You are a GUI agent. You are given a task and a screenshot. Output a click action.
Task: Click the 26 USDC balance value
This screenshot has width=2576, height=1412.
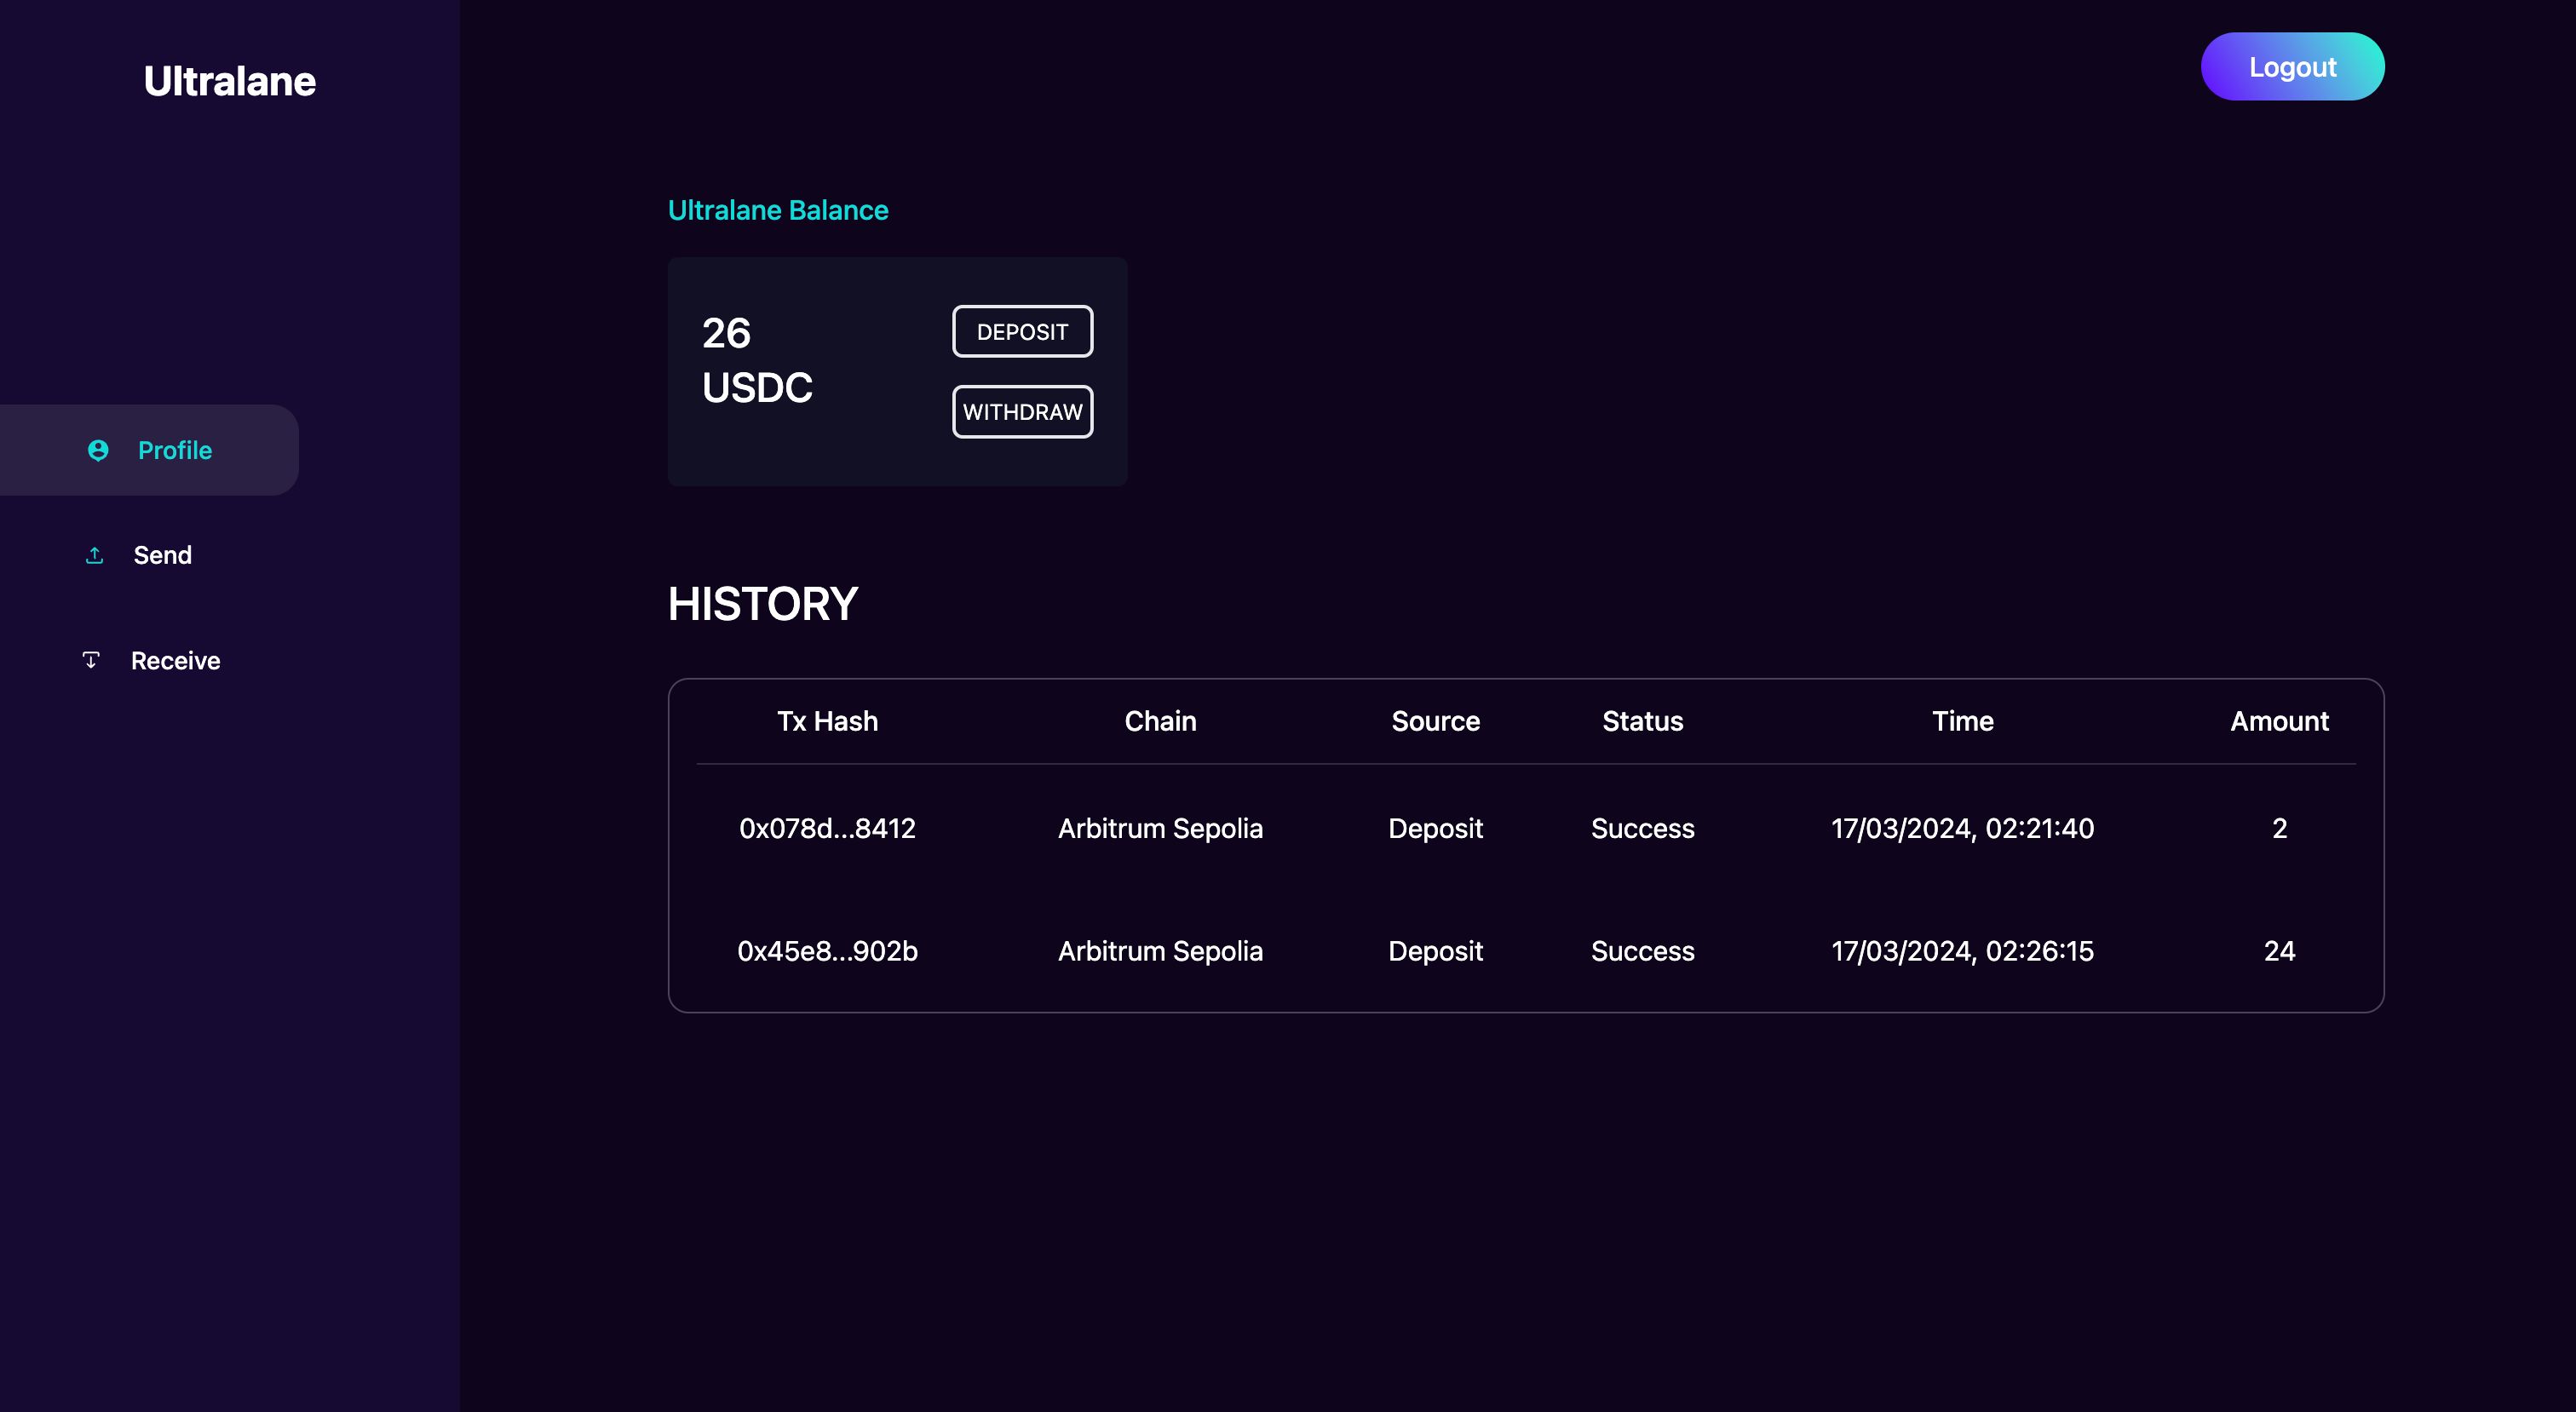[x=757, y=360]
